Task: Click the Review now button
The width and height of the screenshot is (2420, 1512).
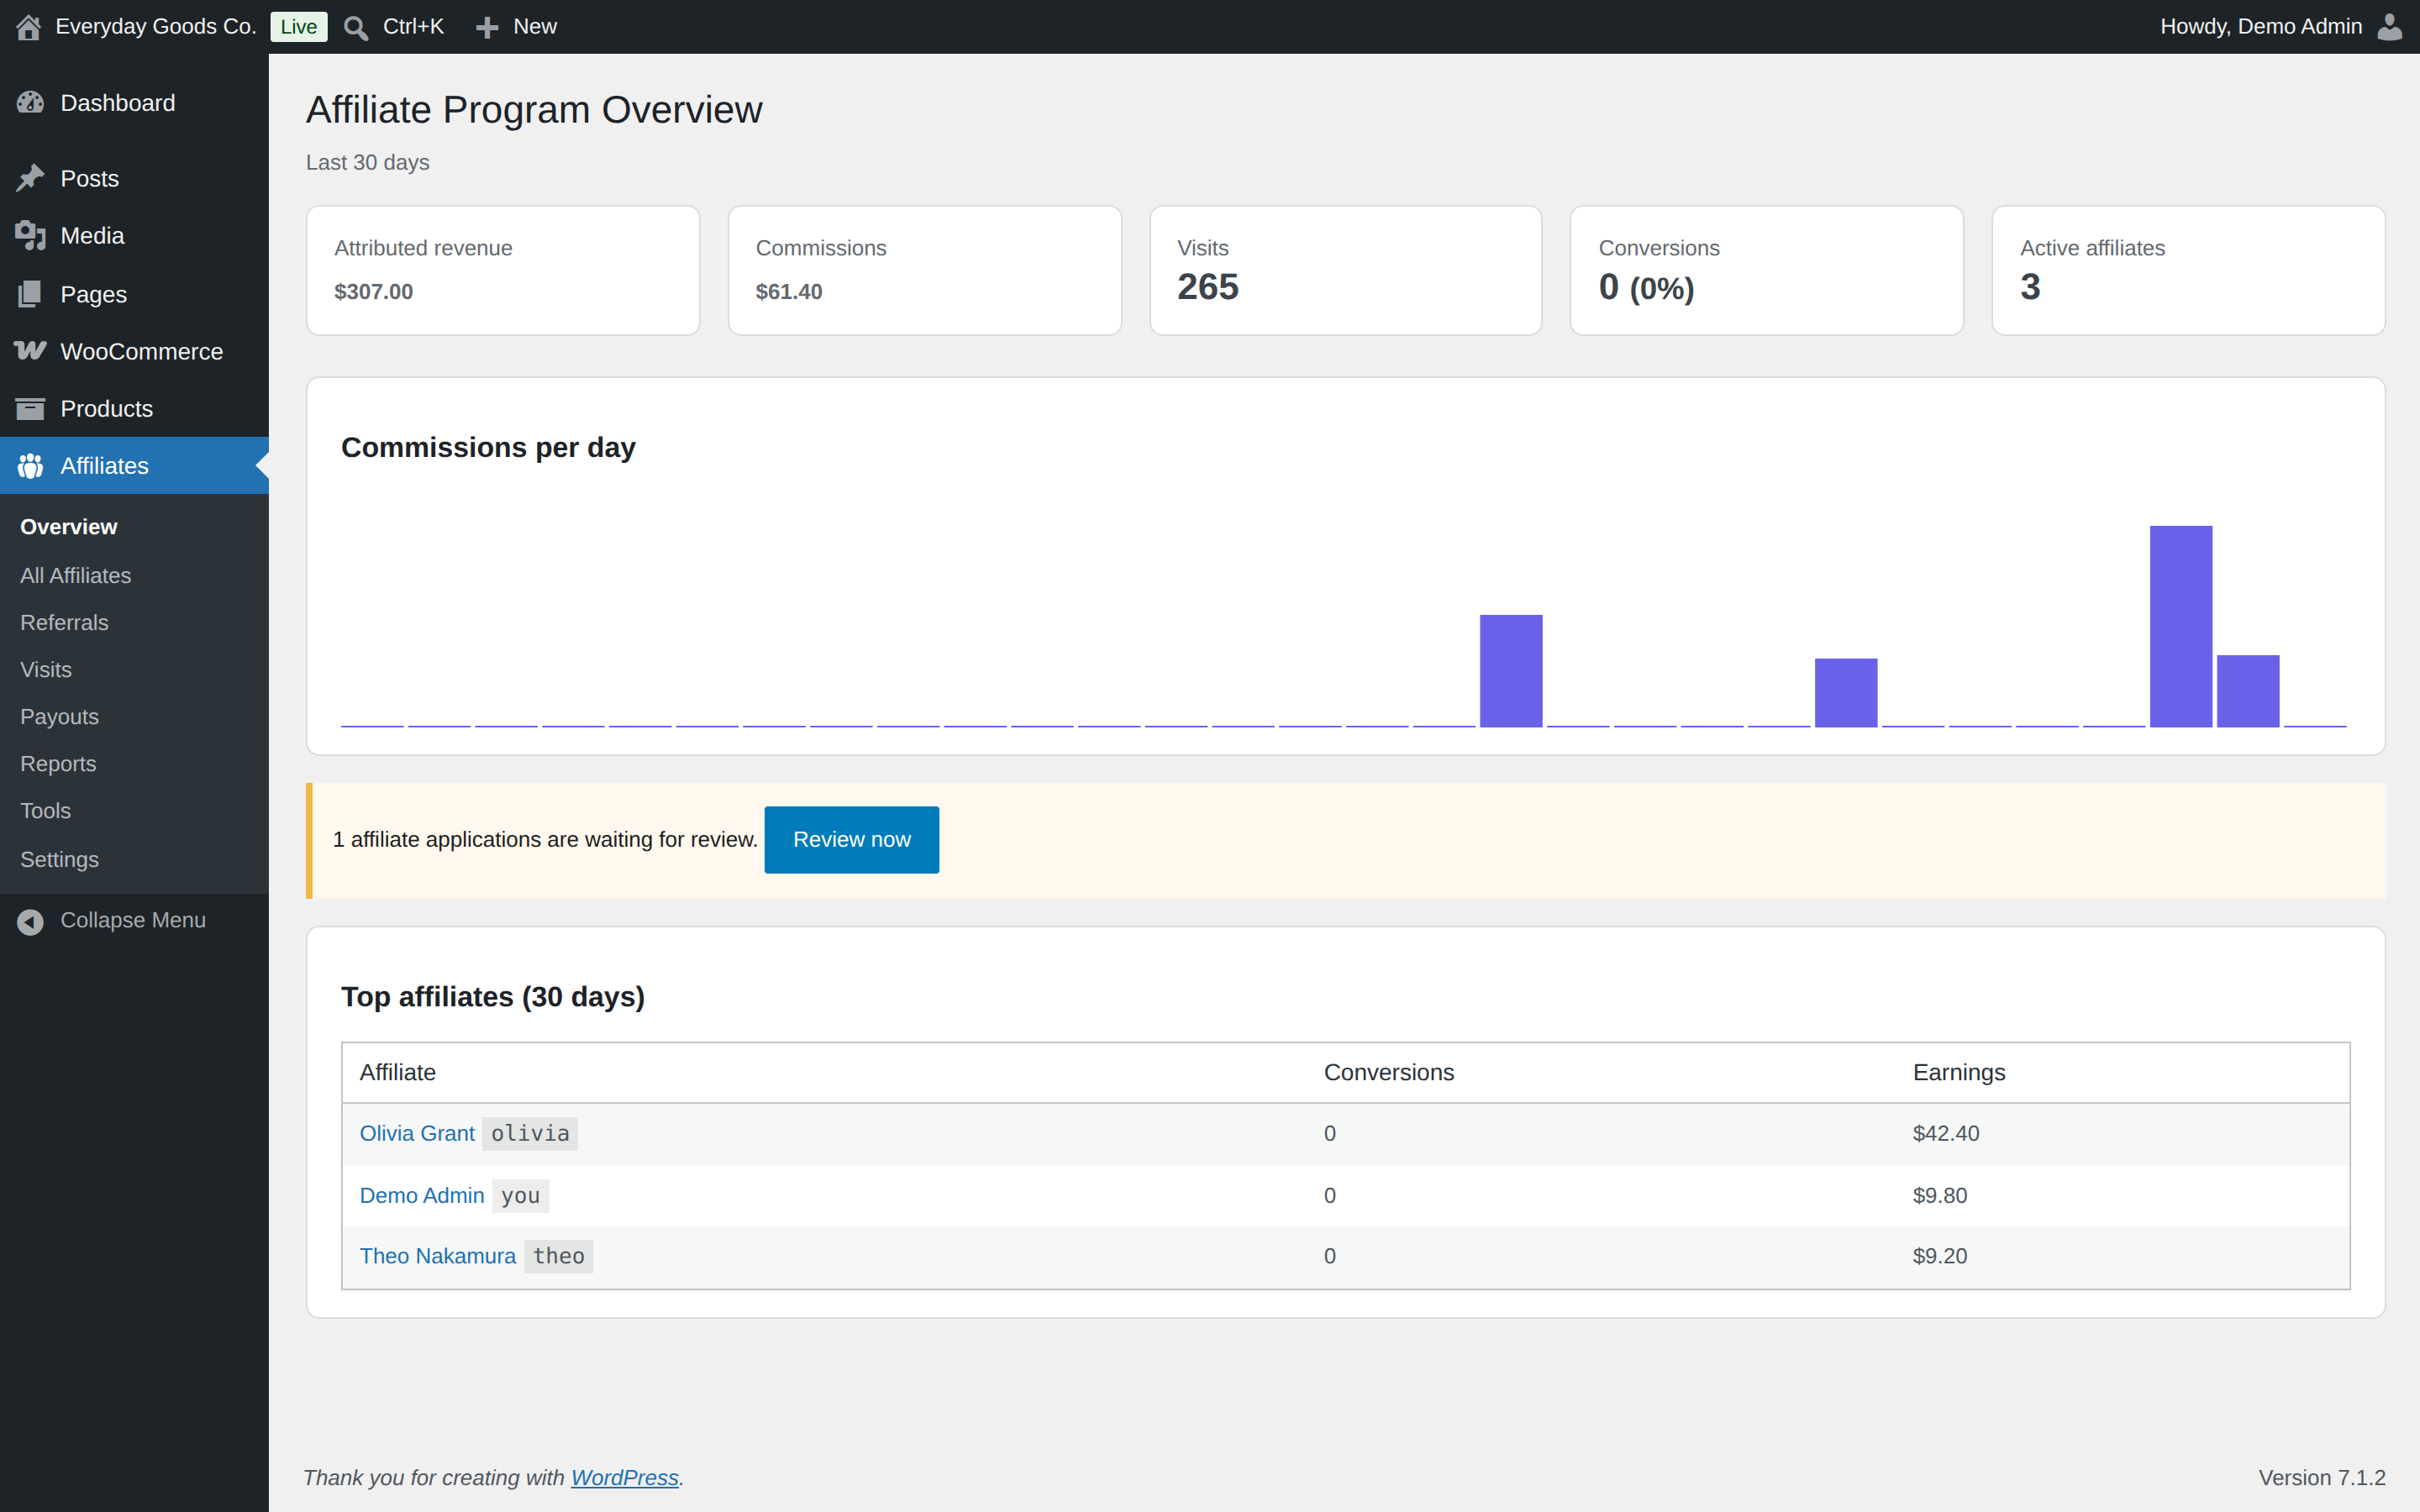Action: 851,839
